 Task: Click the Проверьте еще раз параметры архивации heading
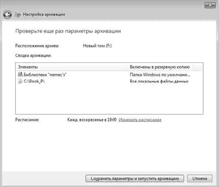[68, 31]
